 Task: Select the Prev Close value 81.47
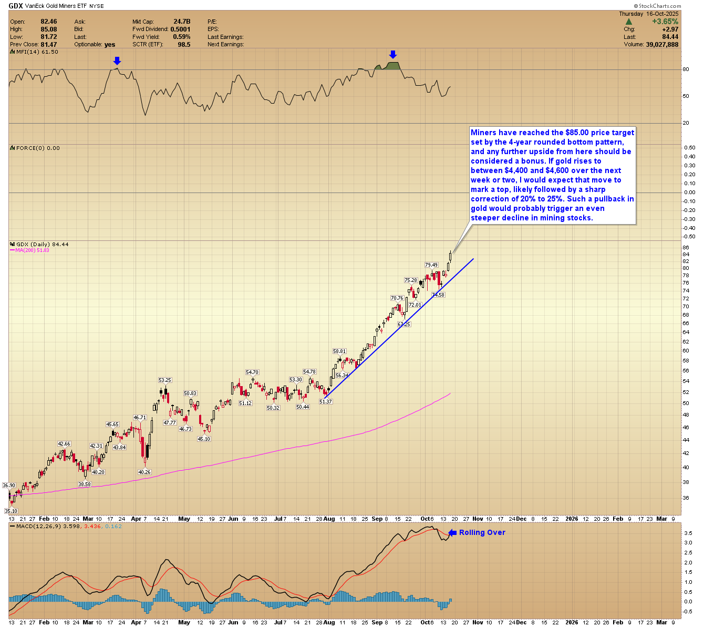tap(49, 45)
